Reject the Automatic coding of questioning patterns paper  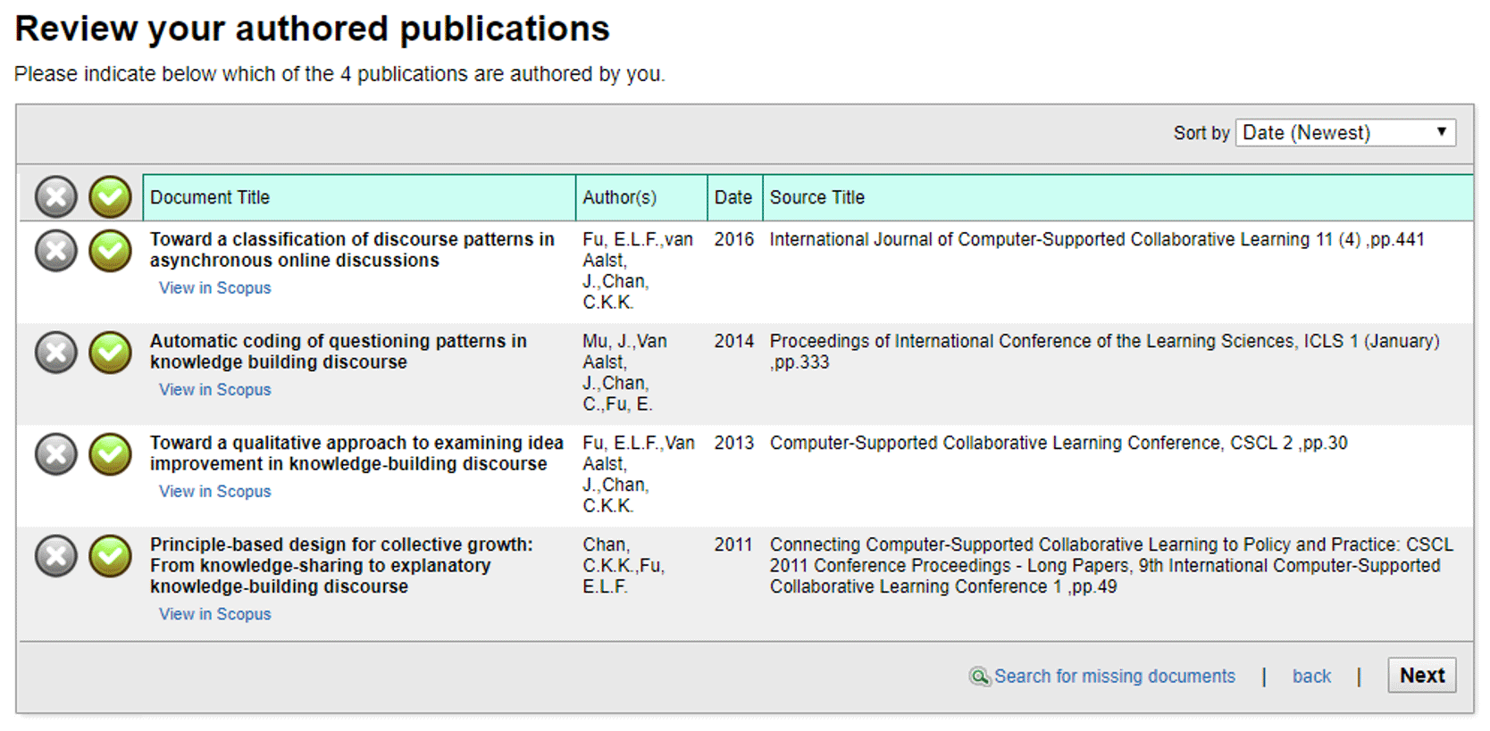[x=55, y=353]
